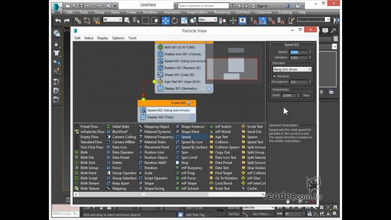Click the Select and Manipulate crosshair icon
391x220 pixels.
(233, 20)
